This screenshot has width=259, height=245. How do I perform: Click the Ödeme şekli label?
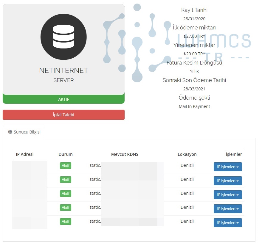click(x=194, y=98)
